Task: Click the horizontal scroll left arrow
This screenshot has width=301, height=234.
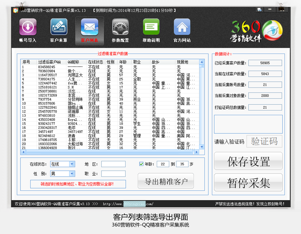Action: 24,152
